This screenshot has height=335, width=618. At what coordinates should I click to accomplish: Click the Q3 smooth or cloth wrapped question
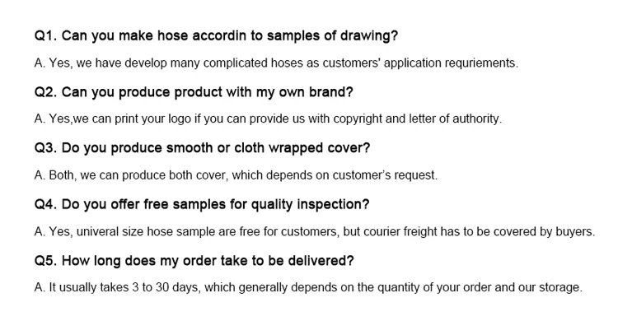coord(202,148)
